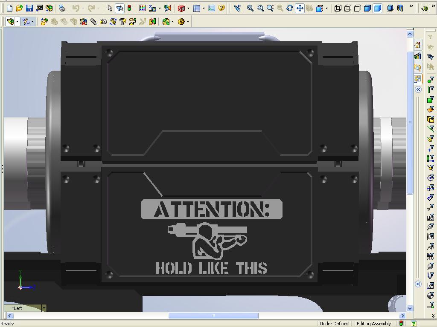Open the view orientation dropdown arrow
Image resolution: width=437 pixels, height=327 pixels.
point(326,9)
